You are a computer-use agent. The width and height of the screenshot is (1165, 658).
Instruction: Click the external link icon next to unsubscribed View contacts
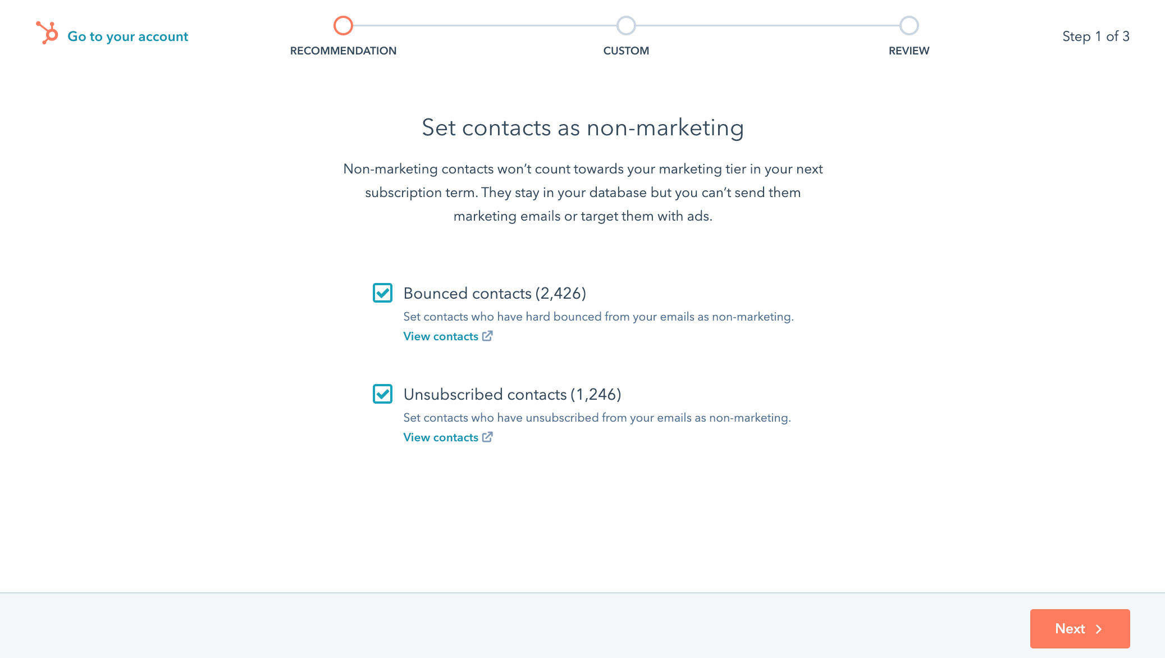tap(487, 437)
